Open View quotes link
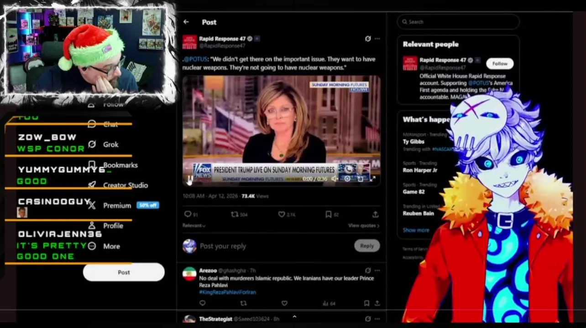 click(364, 225)
